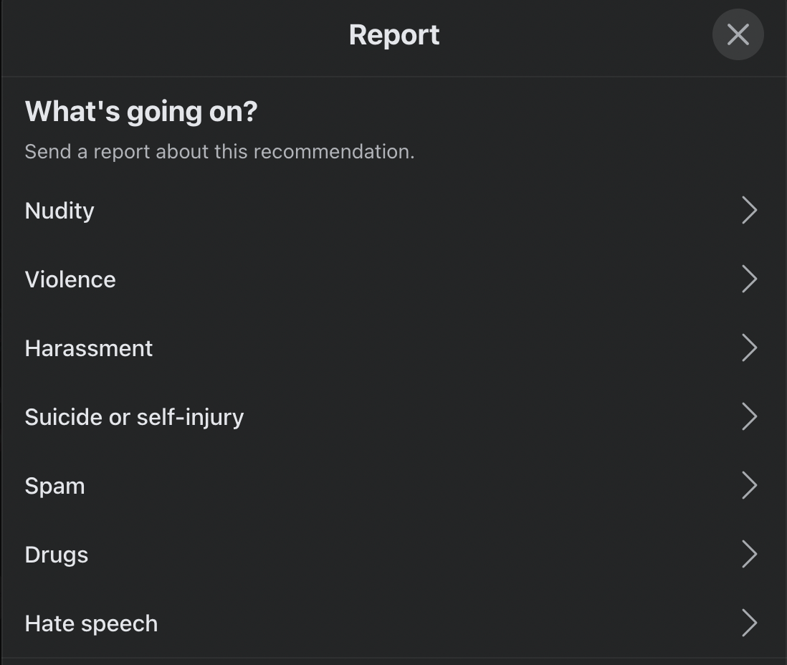
Task: Click the arrow next to Nudity
Action: (x=749, y=211)
